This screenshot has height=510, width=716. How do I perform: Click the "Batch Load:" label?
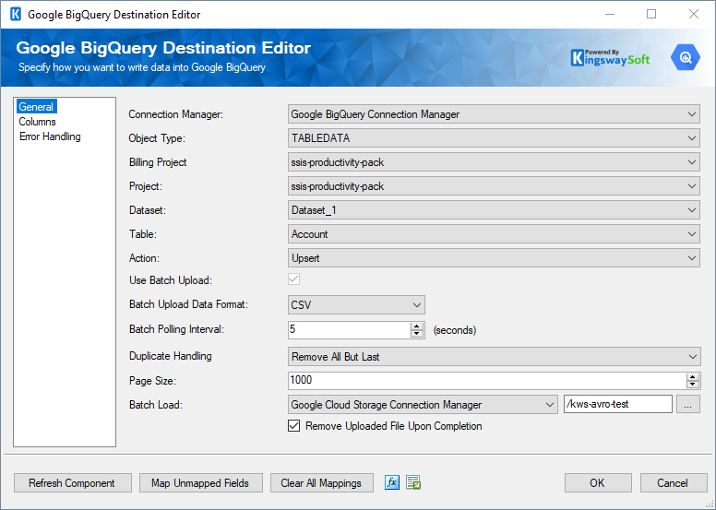[x=156, y=405]
